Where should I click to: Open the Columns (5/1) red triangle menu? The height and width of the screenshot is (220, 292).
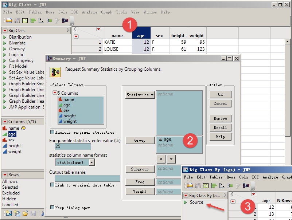pyautogui.click(x=5, y=122)
